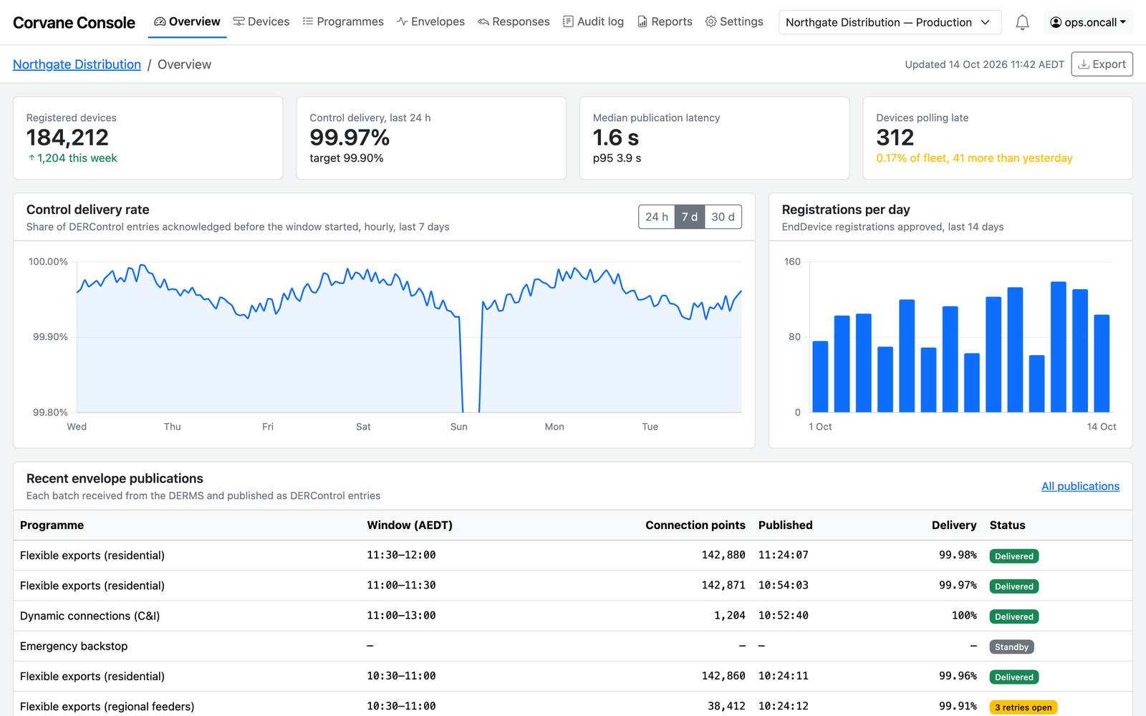Expand the Northgate Distribution environment selector
The width and height of the screenshot is (1146, 716).
(889, 22)
